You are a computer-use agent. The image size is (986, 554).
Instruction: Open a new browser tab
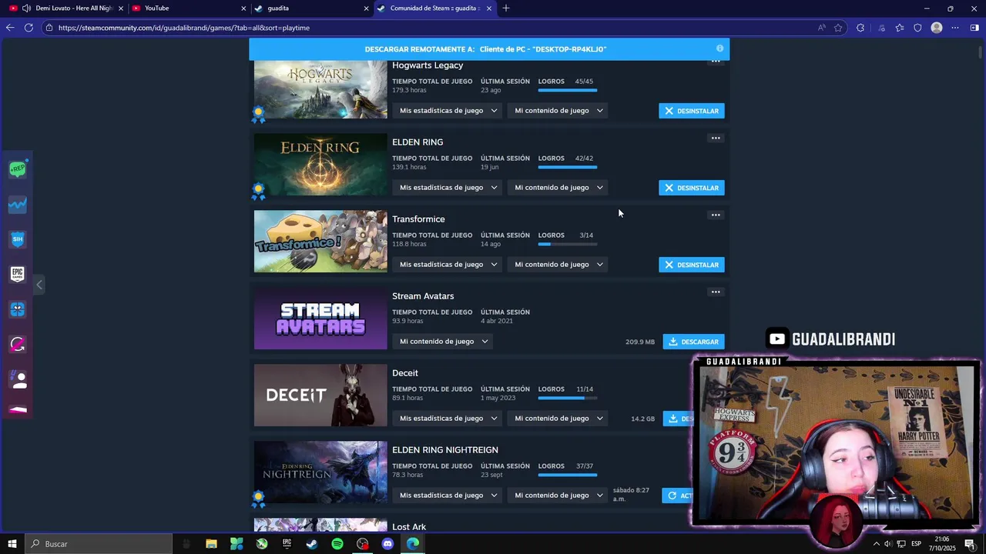click(x=506, y=8)
